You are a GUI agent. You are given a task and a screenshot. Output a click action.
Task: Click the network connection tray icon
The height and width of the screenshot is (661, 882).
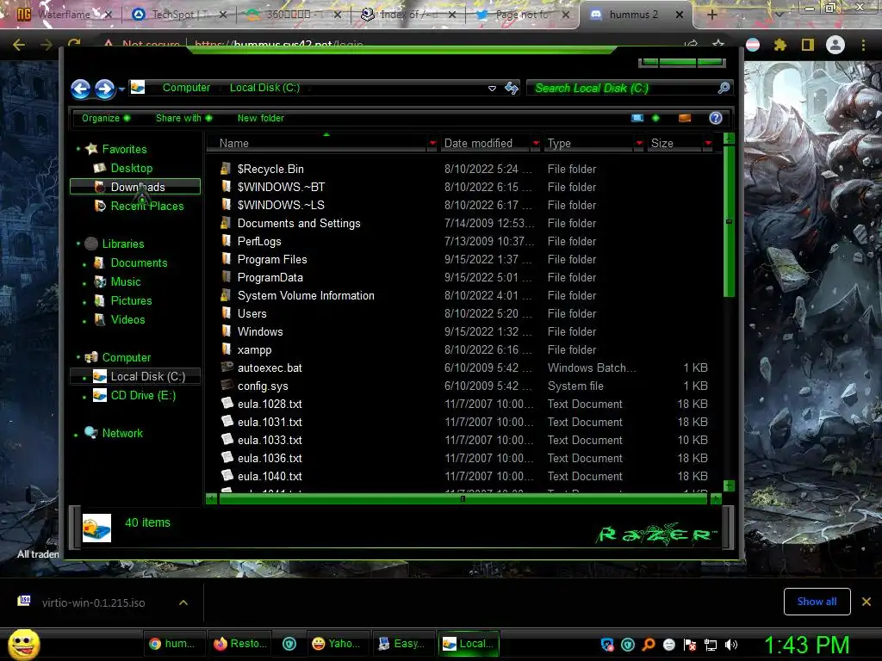point(711,645)
